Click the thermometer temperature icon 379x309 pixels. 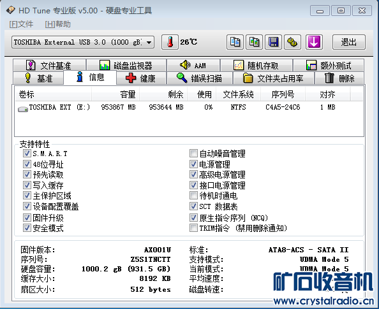tap(170, 42)
